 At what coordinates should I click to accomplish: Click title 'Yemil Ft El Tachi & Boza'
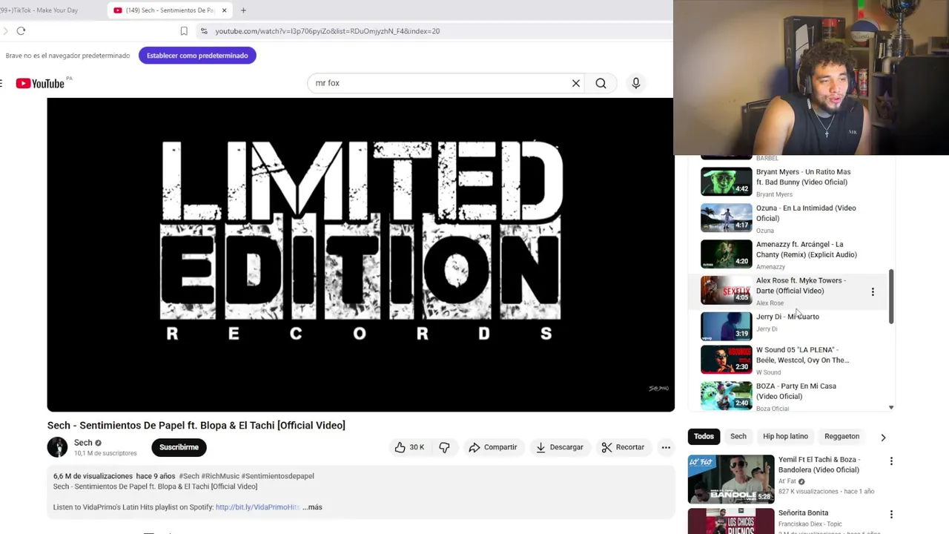819,465
